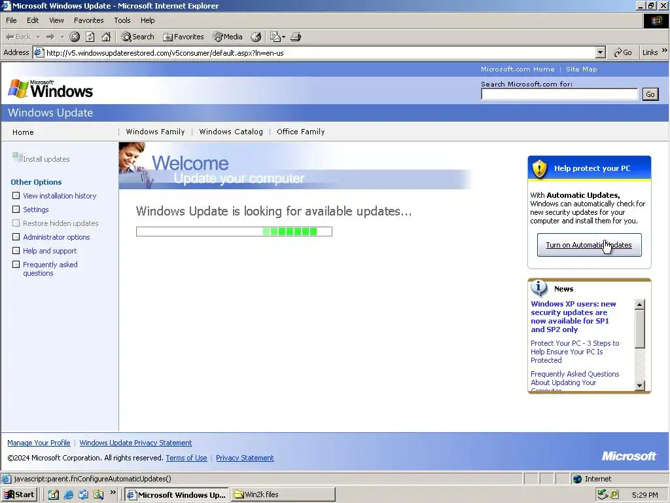
Task: Go back with the Back toolbar button
Action: [x=18, y=37]
